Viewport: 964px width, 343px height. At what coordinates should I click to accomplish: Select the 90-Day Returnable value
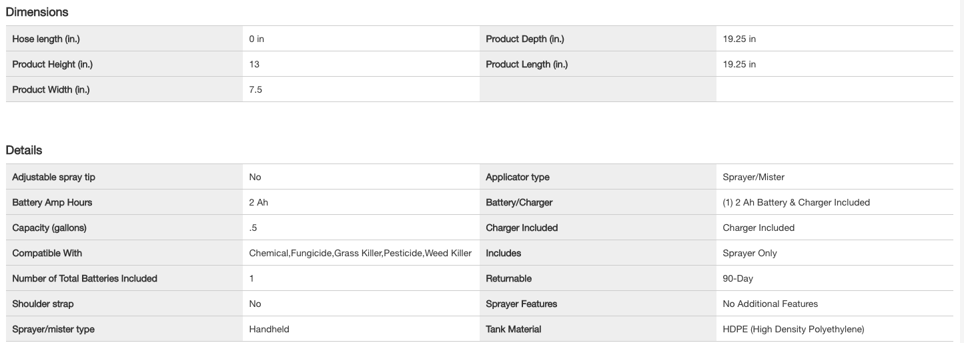coord(738,278)
